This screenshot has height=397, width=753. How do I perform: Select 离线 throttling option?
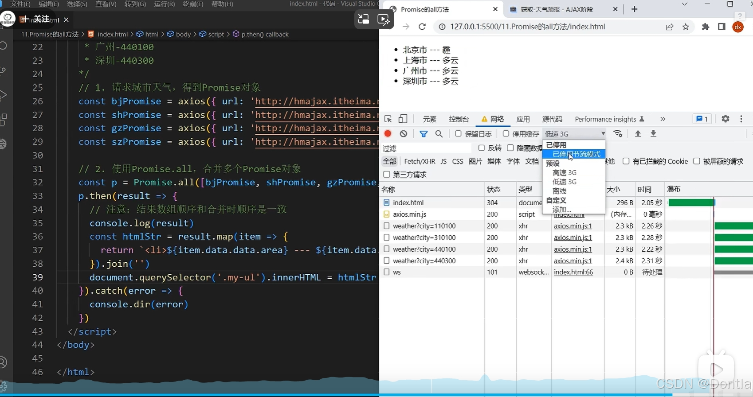[574, 191]
